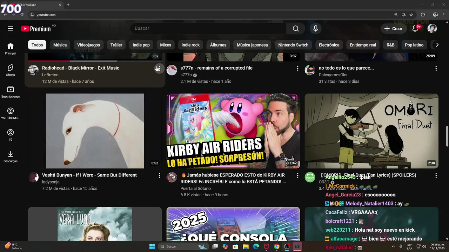Open 's777n - remains of a corrupted file' title
The width and height of the screenshot is (449, 252).
pos(216,68)
